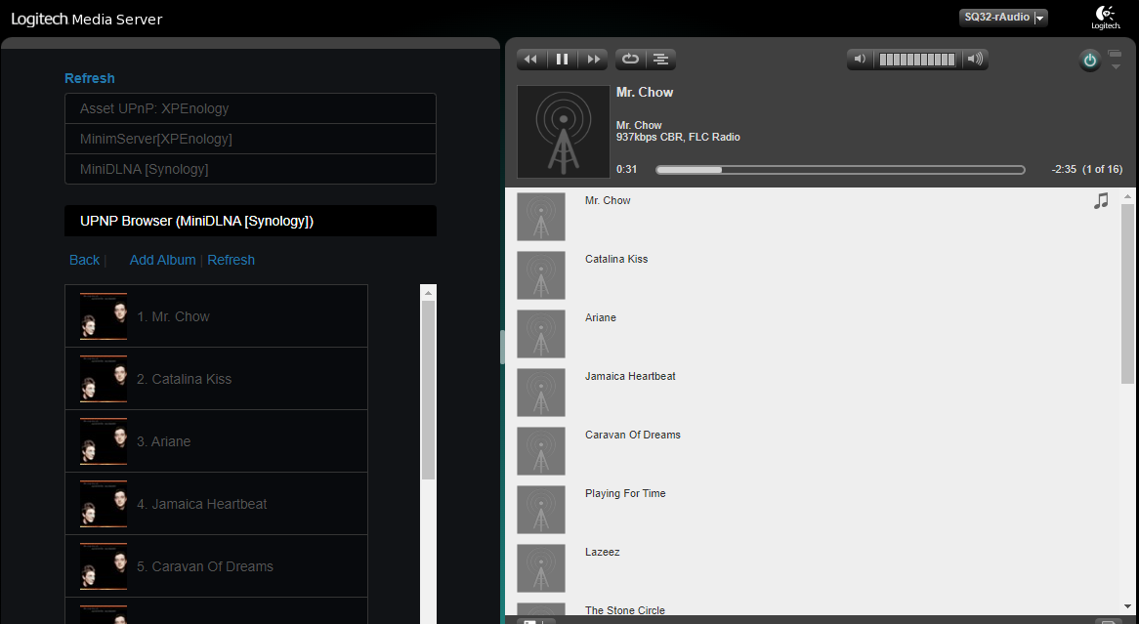
Task: Select track 4. Jamaica Heartbeat in browser
Action: [x=217, y=504]
